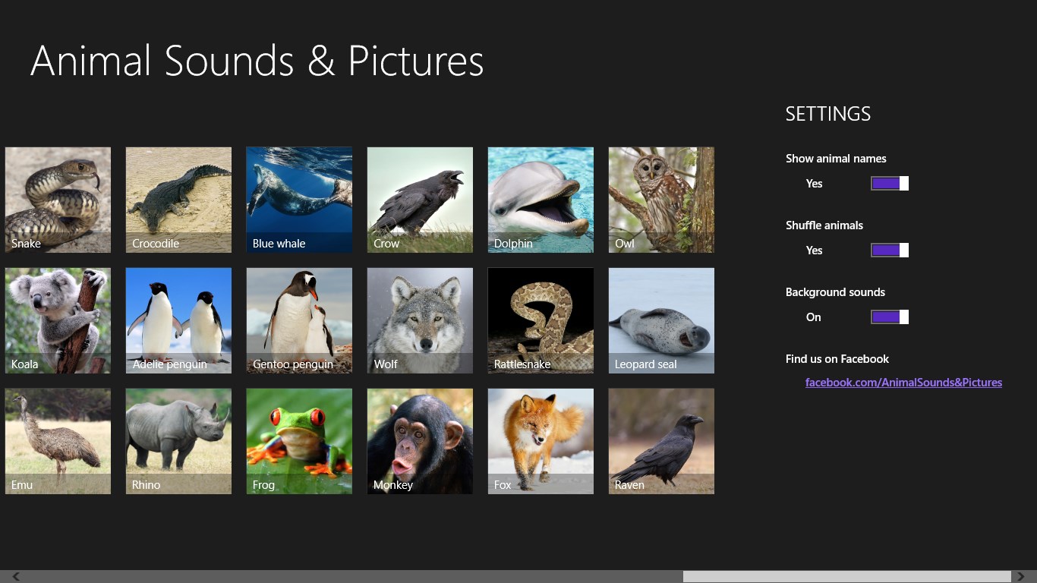Play the Dolphin tile
Screen dimensions: 1037x583
tap(541, 200)
